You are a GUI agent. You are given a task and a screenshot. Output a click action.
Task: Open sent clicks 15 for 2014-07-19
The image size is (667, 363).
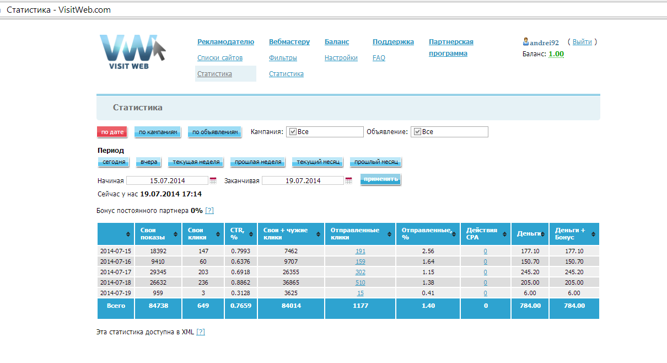tap(360, 293)
